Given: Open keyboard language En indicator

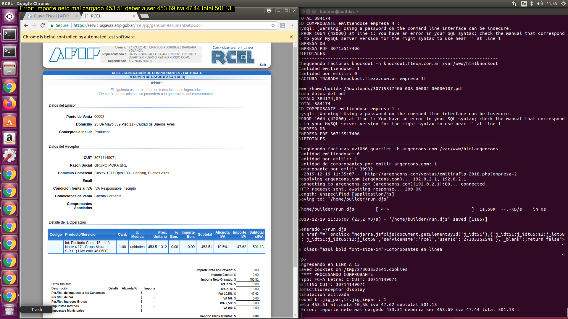Looking at the screenshot, I should (x=524, y=4).
